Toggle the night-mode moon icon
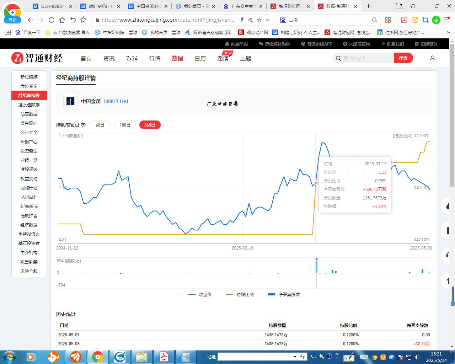The image size is (455, 364). click(415, 20)
